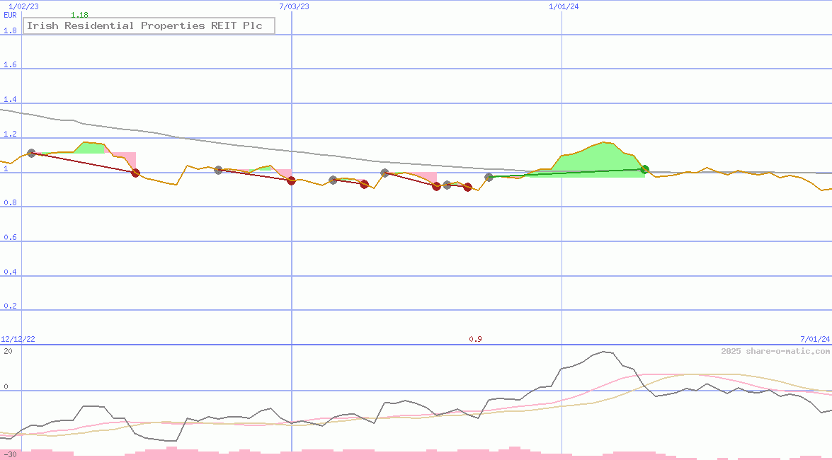The height and width of the screenshot is (460, 832).
Task: Click the green buy marker near 1/01/24
Action: pos(644,169)
